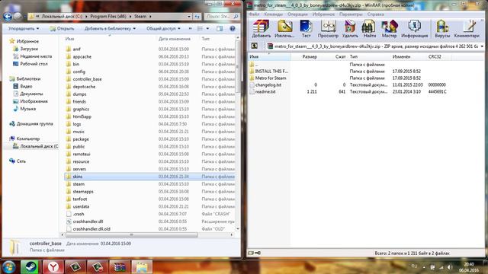Open WinRAR Файл menu

click(254, 14)
